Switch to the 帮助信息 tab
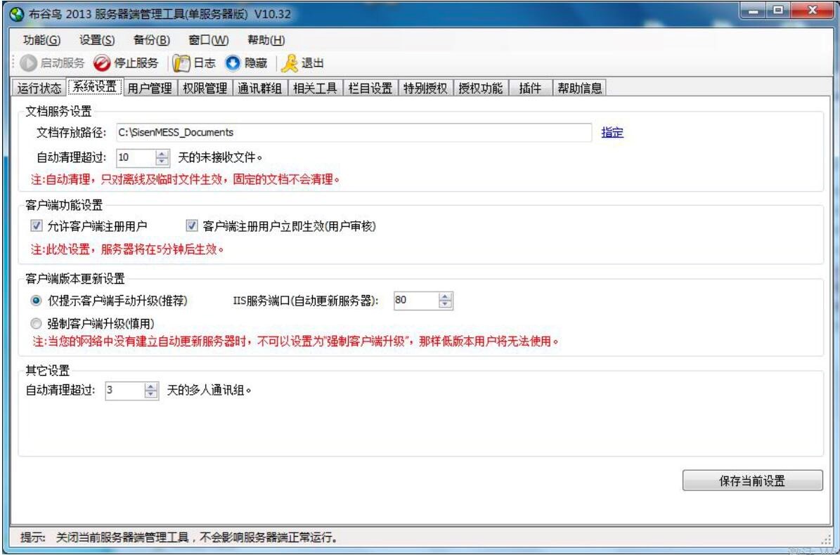This screenshot has width=840, height=555. coord(580,89)
